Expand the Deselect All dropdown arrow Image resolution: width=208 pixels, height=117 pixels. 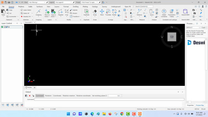(x=32, y=17)
